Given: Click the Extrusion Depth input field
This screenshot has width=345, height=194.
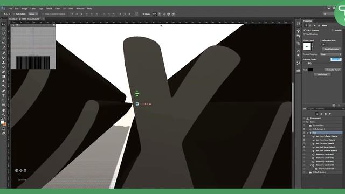Looking at the screenshot, I should [x=336, y=59].
